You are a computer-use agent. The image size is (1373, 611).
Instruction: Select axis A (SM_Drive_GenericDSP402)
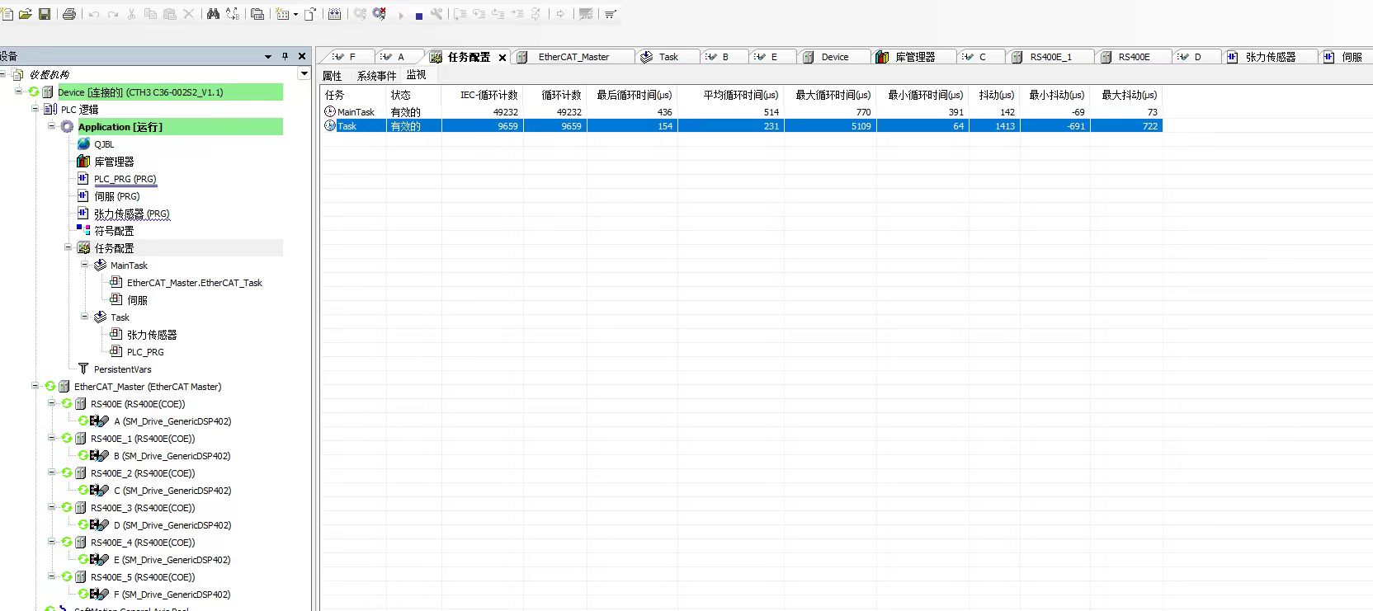pyautogui.click(x=172, y=421)
